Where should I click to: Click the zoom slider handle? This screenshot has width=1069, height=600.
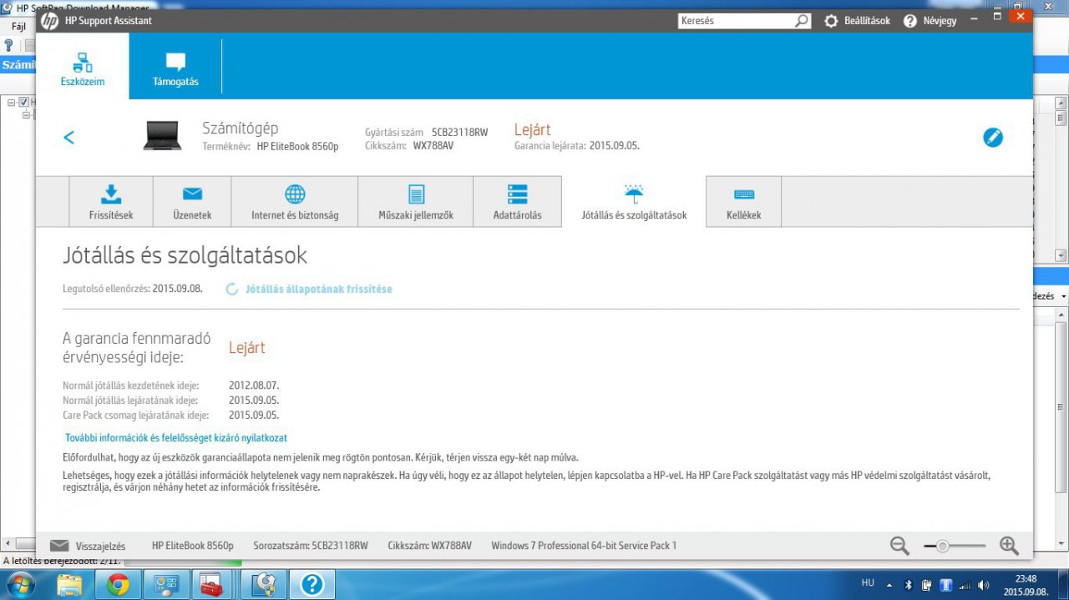coord(943,546)
